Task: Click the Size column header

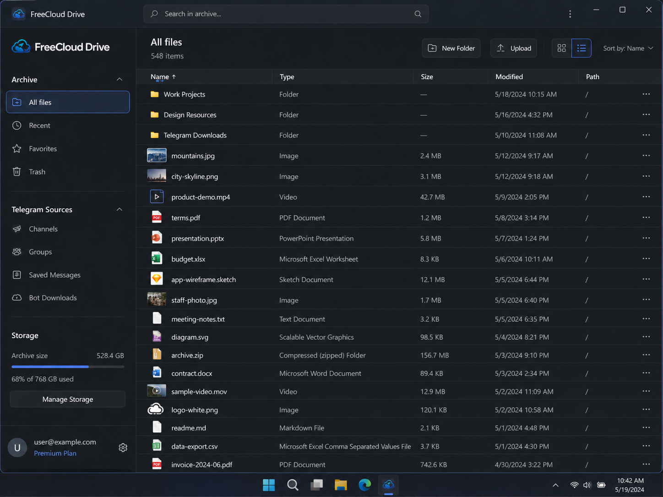Action: coord(427,77)
